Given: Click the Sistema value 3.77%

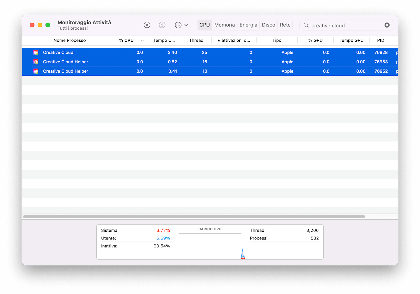Looking at the screenshot, I should click(163, 230).
